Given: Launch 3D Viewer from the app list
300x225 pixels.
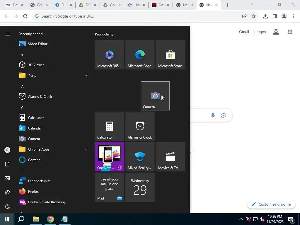Looking at the screenshot, I should point(54,65).
